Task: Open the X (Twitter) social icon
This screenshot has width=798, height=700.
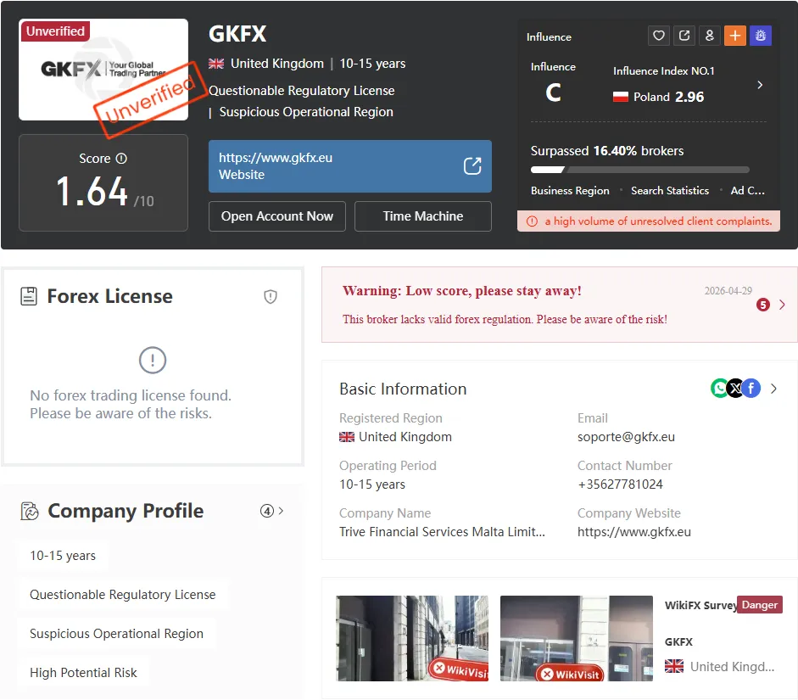Action: click(x=735, y=389)
